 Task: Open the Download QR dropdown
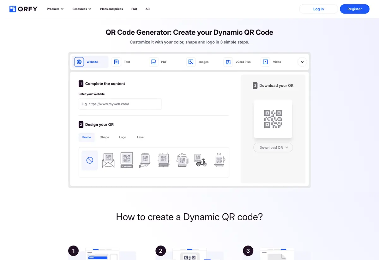coord(273,147)
